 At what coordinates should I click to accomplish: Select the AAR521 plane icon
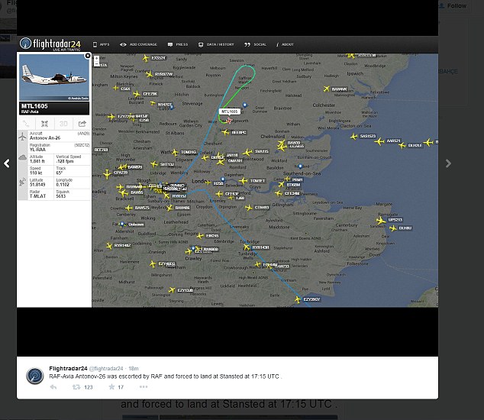(379, 141)
